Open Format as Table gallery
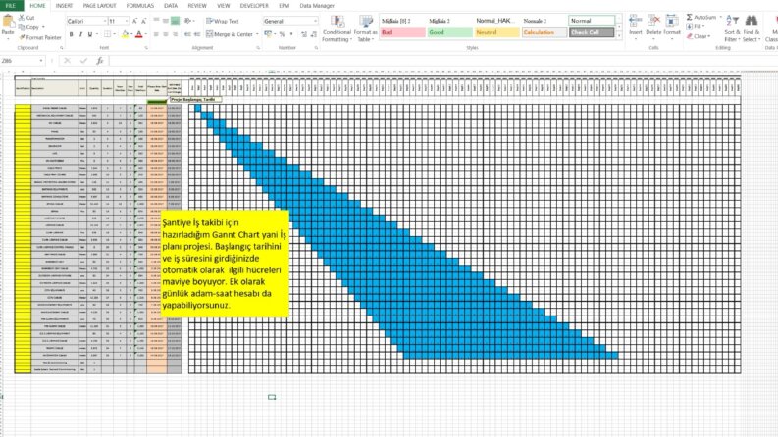778x437 pixels. [x=366, y=28]
